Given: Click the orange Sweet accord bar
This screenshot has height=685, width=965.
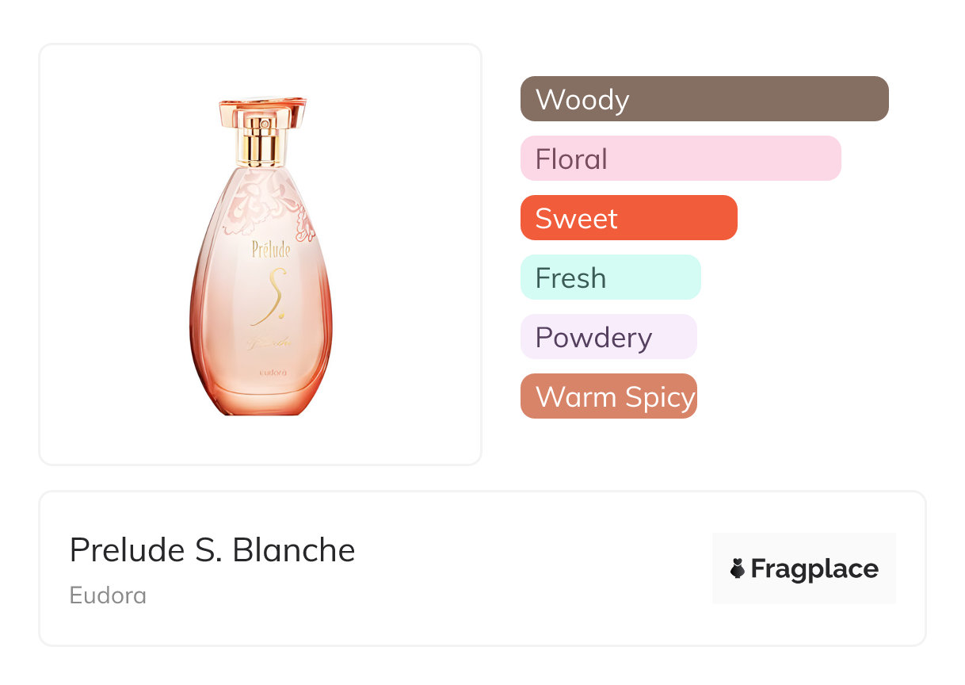Looking at the screenshot, I should [x=628, y=218].
